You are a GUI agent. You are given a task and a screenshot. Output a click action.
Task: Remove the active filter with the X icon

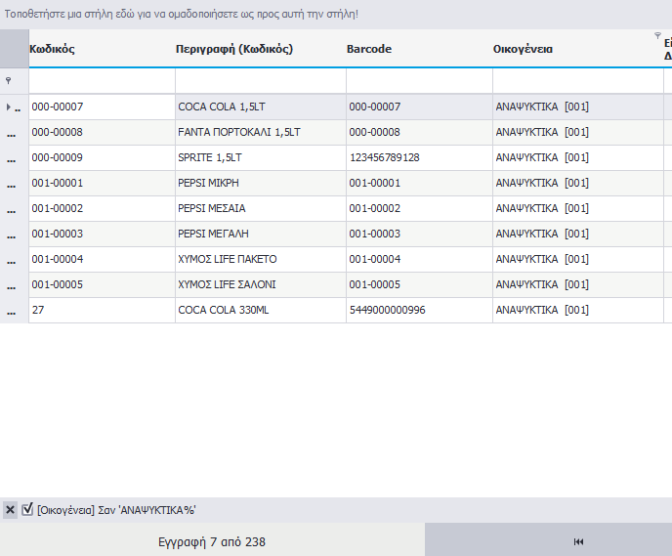click(x=10, y=509)
